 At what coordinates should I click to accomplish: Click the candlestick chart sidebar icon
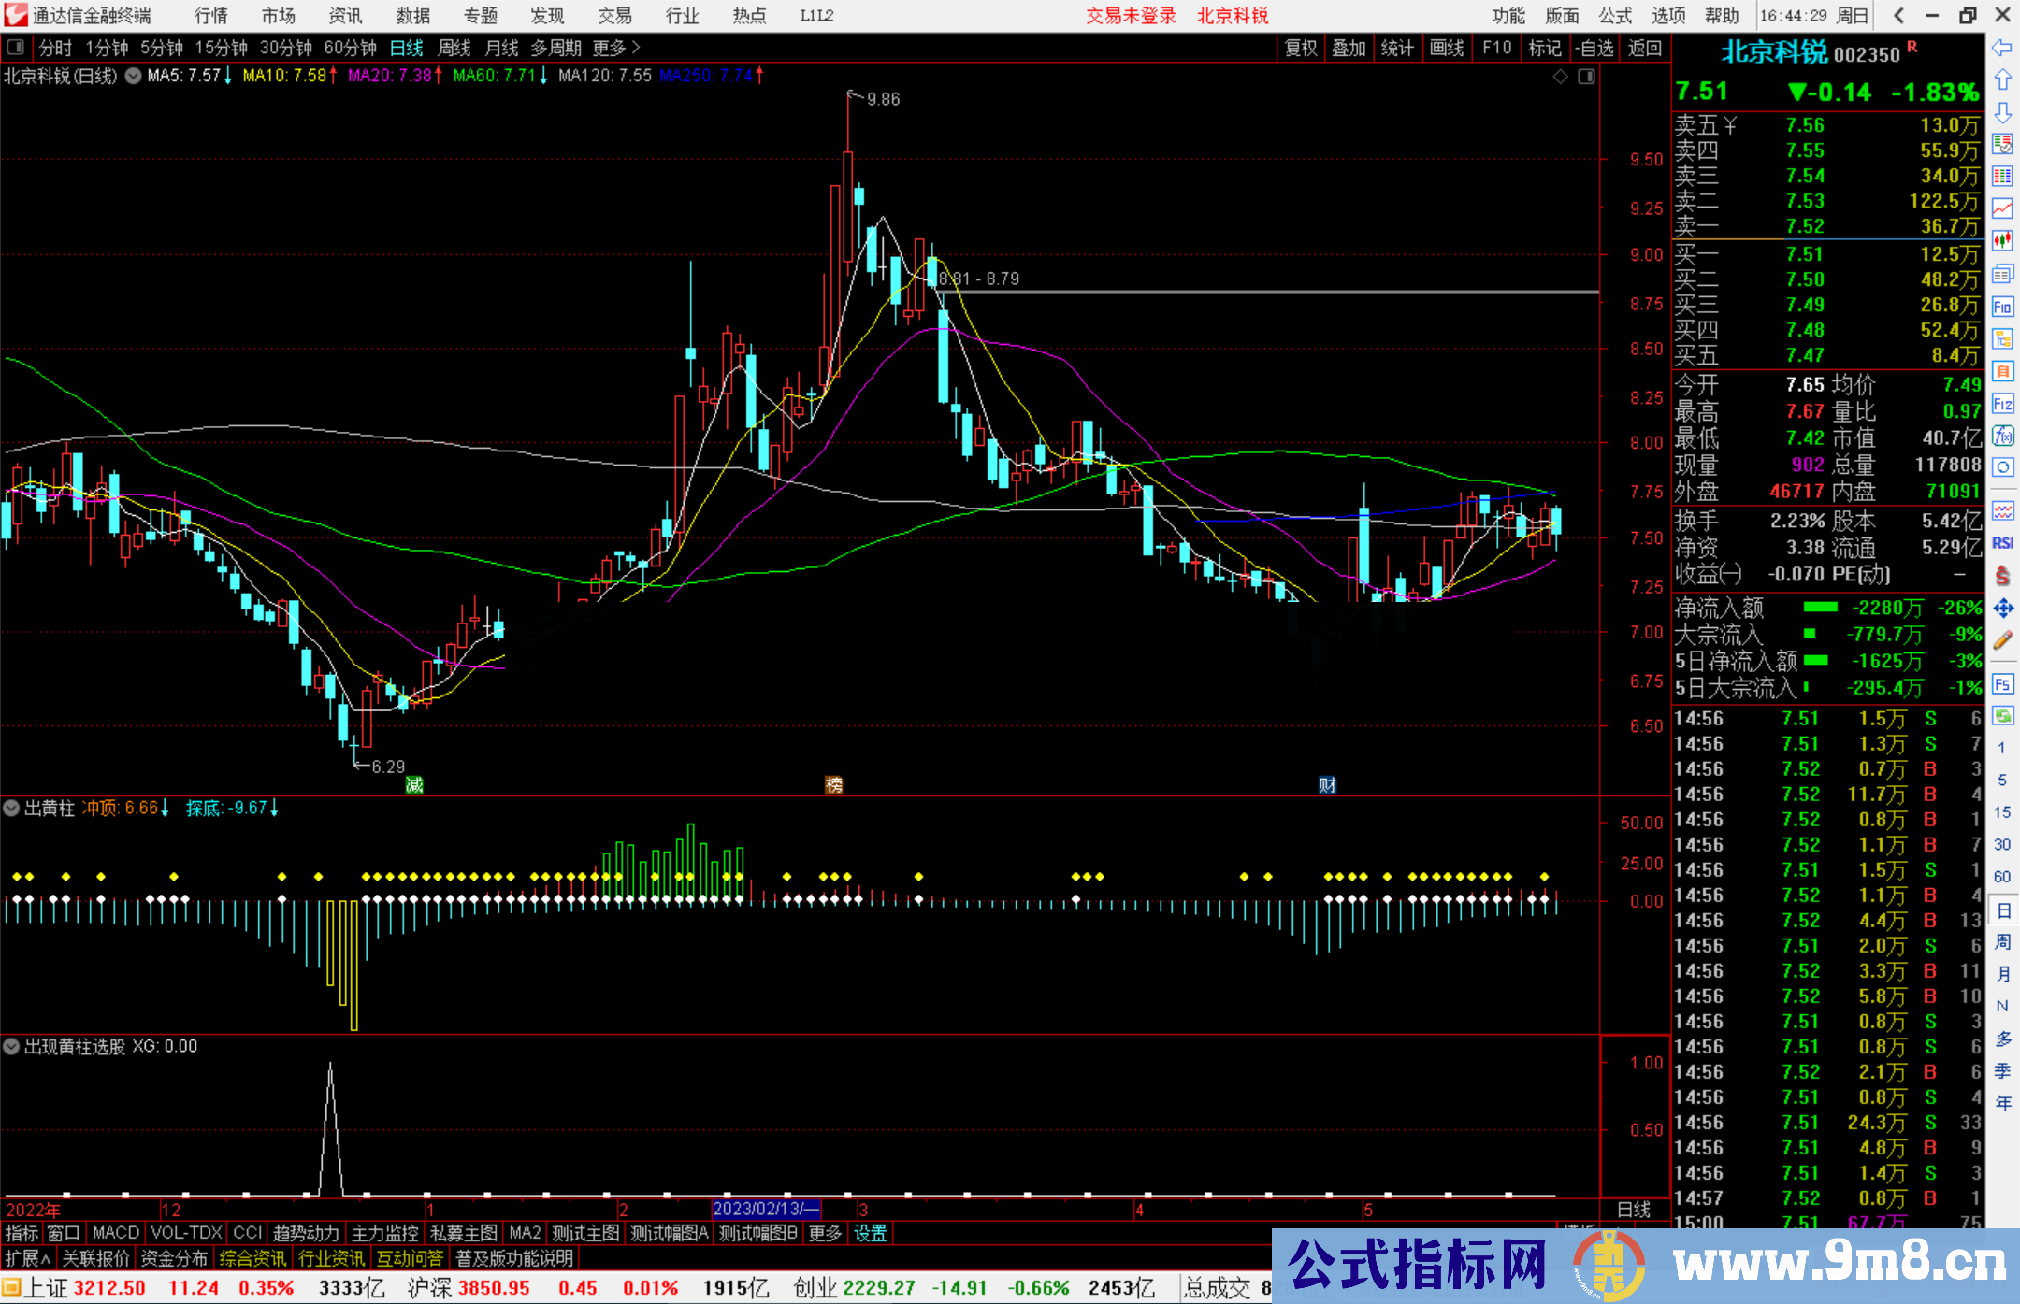2002,240
